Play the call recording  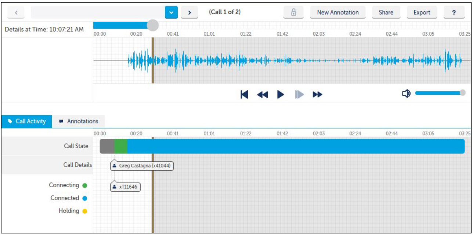click(x=281, y=95)
